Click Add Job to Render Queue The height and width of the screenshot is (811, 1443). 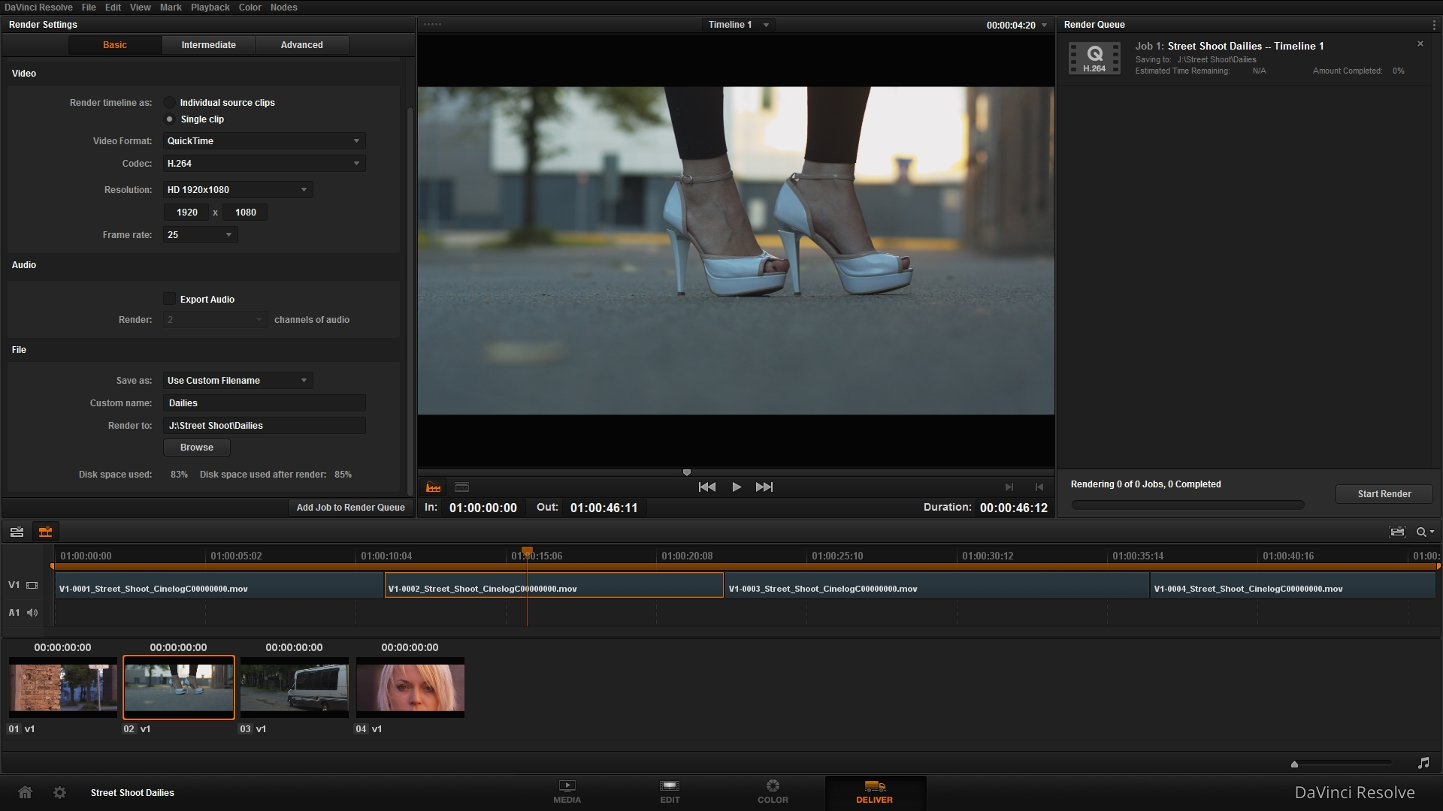[350, 508]
